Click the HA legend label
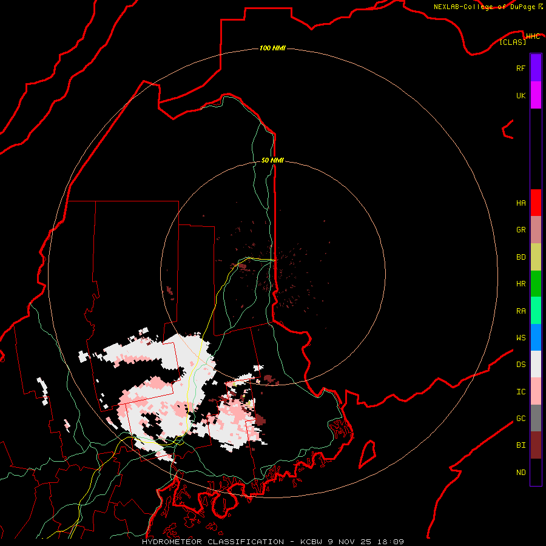546x546 pixels. (x=521, y=203)
